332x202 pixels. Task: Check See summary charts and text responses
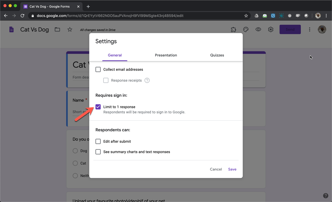[98, 152]
